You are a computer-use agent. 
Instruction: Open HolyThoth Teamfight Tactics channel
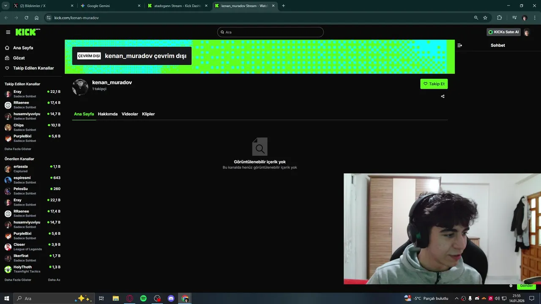pos(32,269)
